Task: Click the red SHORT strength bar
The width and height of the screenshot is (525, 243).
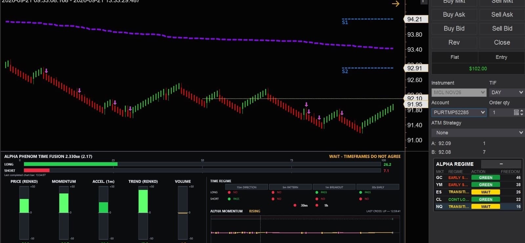Action: (x=37, y=170)
